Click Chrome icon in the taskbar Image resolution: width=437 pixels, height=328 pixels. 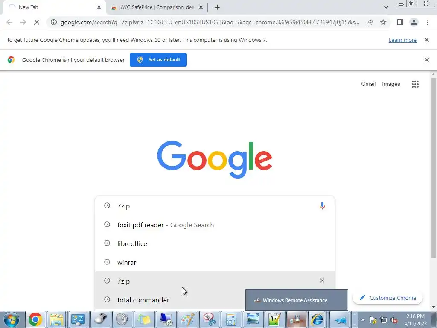click(35, 319)
